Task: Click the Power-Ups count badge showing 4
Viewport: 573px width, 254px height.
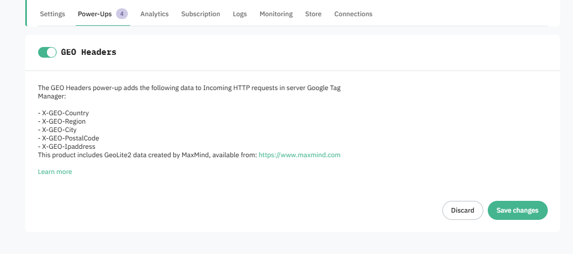Action: click(x=122, y=13)
